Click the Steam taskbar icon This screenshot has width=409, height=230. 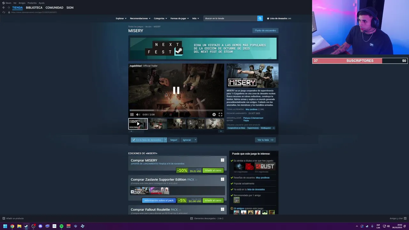coord(26,226)
